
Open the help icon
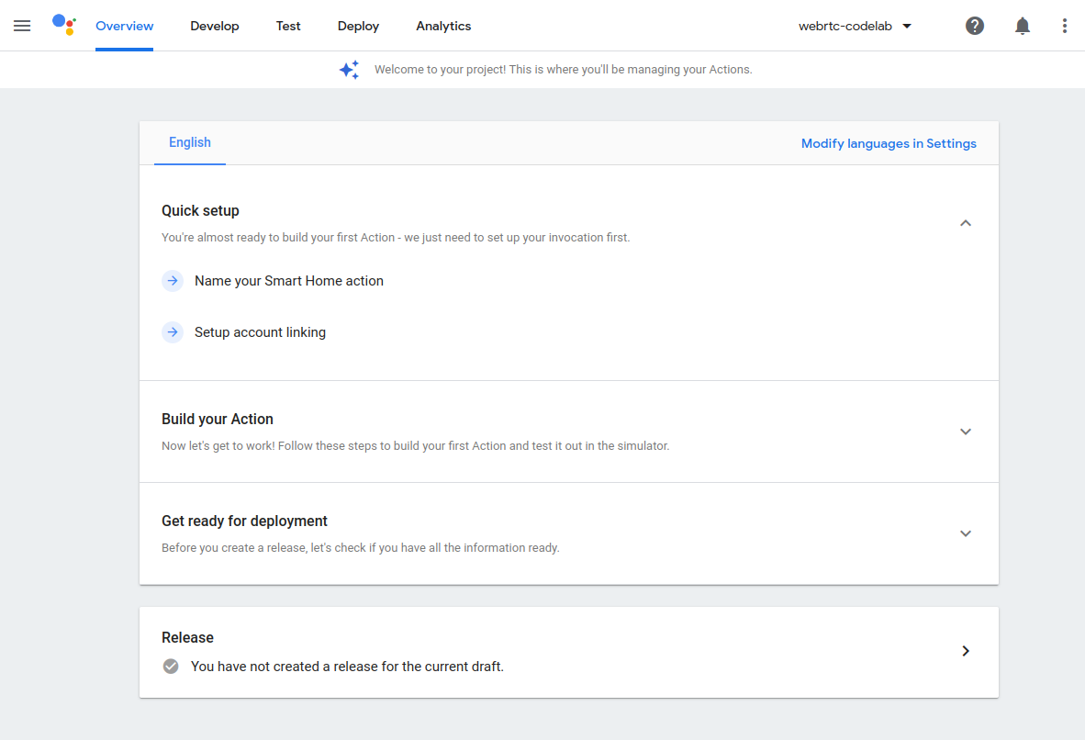pyautogui.click(x=974, y=25)
